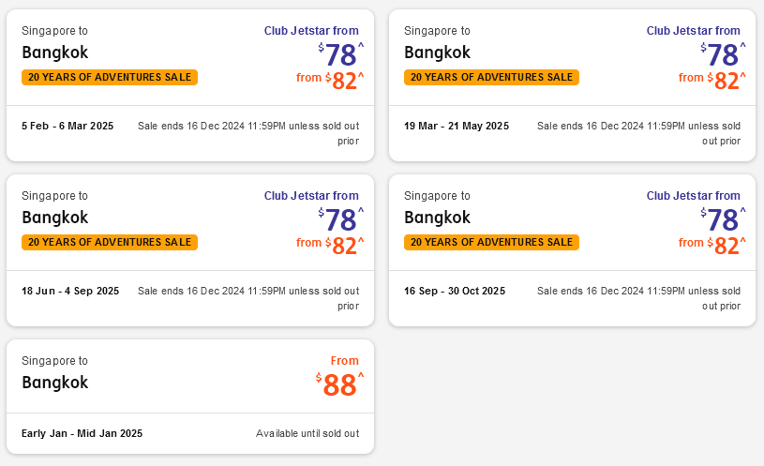Select the $82 price on the 16 Sep fare
The width and height of the screenshot is (764, 466).
tap(727, 246)
